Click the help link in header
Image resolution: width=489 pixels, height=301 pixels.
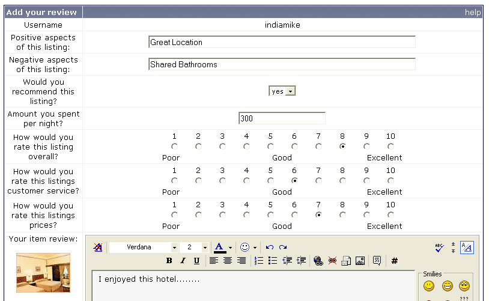tap(473, 12)
